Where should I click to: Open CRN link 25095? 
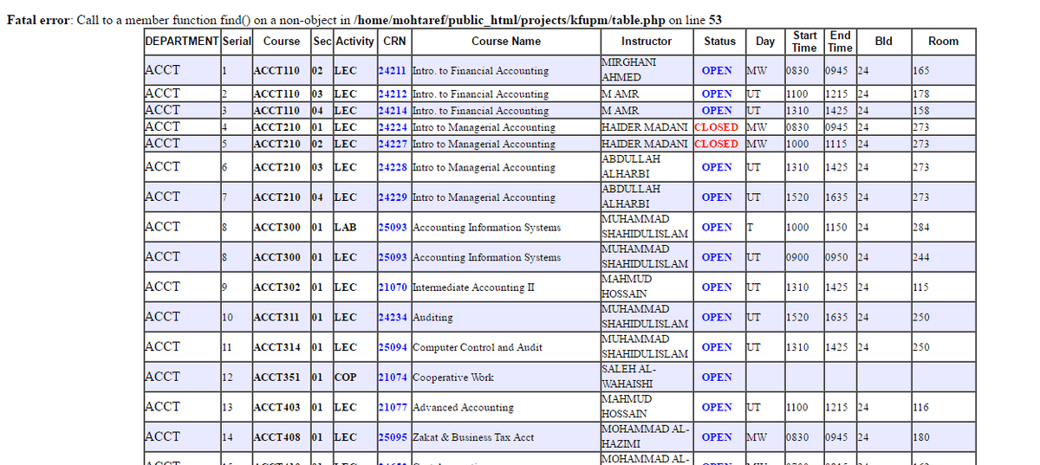click(x=393, y=437)
